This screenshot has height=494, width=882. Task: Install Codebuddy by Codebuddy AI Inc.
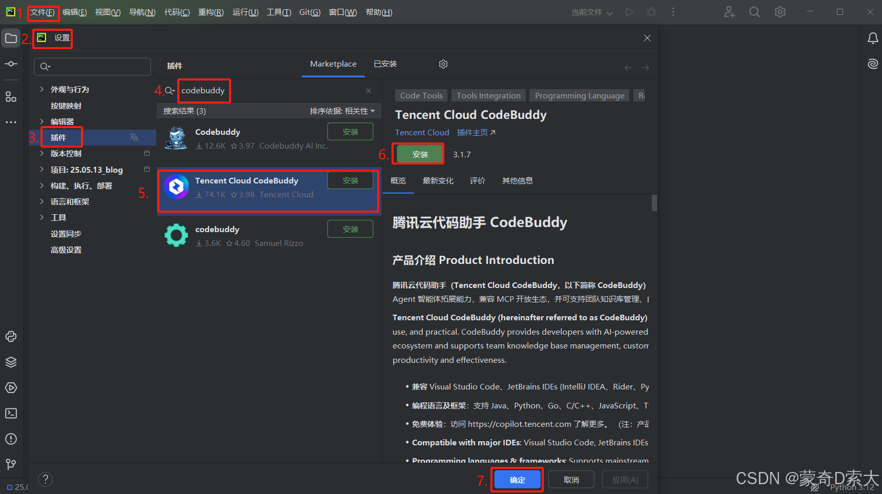point(351,132)
